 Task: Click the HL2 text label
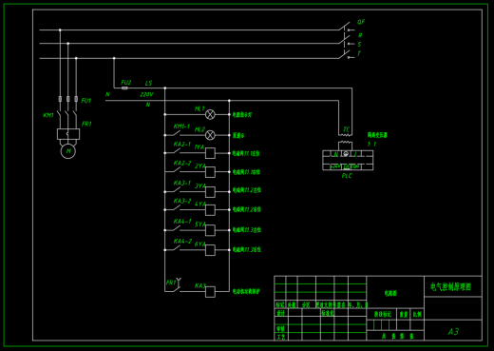point(199,129)
